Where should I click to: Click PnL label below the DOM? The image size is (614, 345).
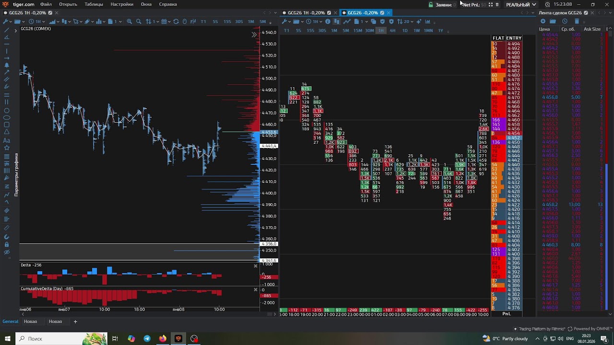(x=507, y=314)
